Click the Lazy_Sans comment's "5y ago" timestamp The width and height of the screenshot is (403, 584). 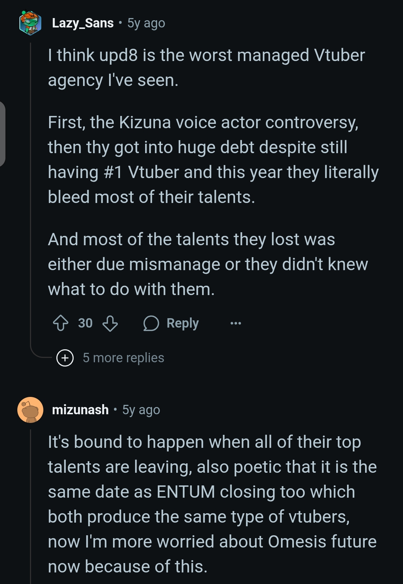(146, 23)
